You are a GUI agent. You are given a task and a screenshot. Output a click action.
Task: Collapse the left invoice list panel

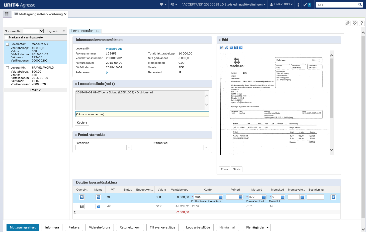pyautogui.click(x=64, y=31)
